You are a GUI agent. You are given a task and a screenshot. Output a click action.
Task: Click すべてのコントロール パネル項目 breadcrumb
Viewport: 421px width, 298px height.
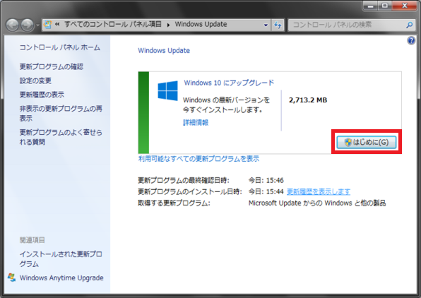pyautogui.click(x=113, y=25)
